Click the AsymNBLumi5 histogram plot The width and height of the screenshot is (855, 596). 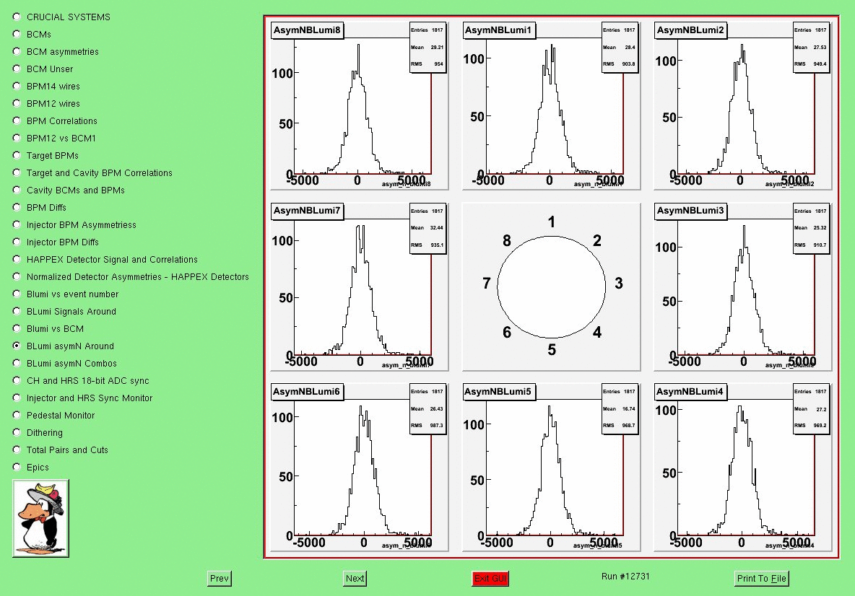[x=551, y=467]
